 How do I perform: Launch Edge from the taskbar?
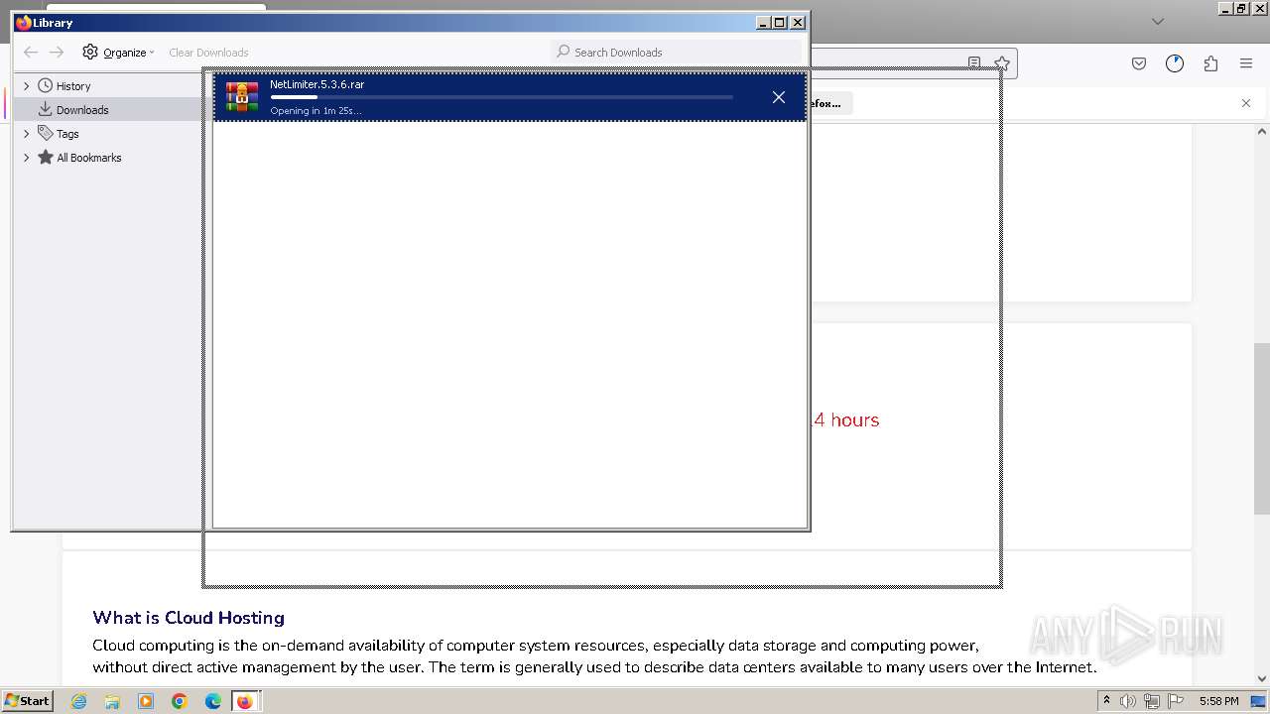[x=213, y=701]
